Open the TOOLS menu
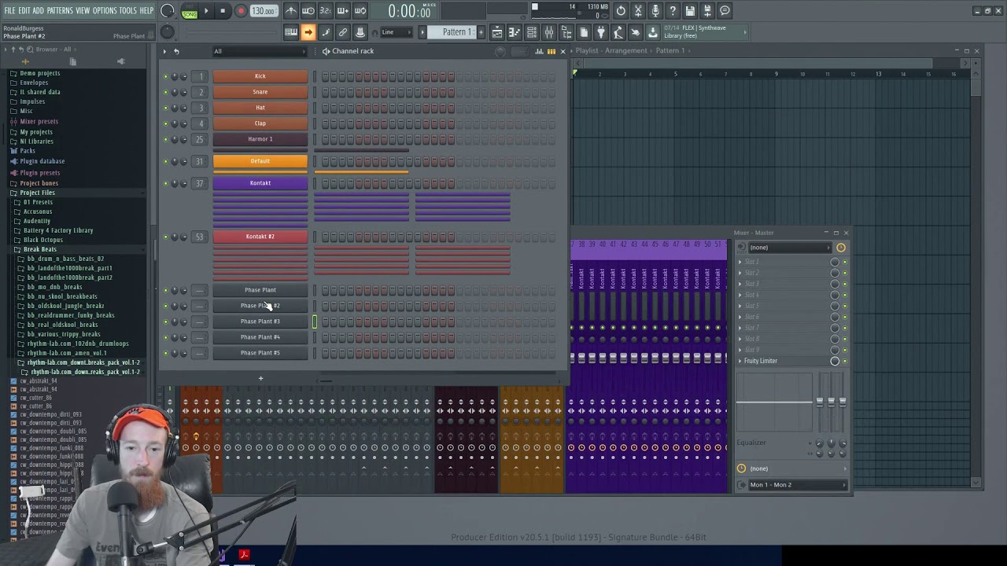This screenshot has height=566, width=1007. [128, 11]
